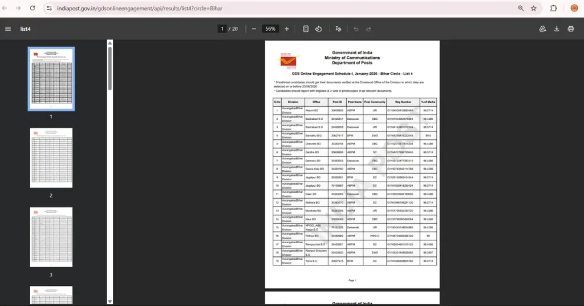Click the "Page 1" footer text
584x306 pixels.
point(352,280)
